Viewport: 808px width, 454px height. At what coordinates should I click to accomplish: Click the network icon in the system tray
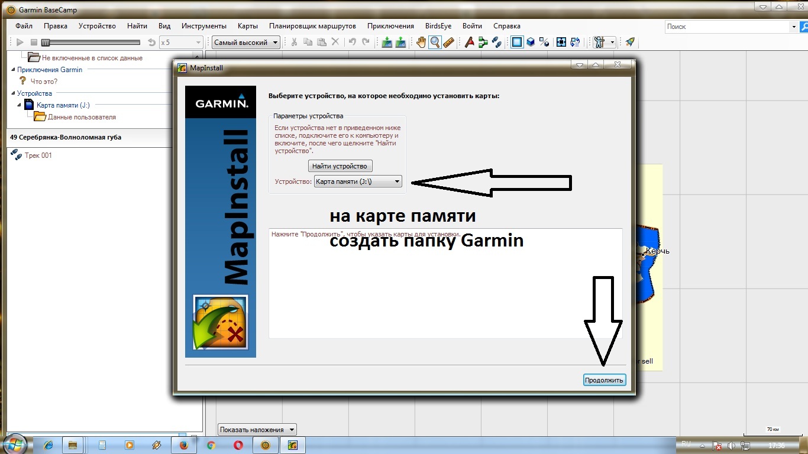tap(745, 445)
